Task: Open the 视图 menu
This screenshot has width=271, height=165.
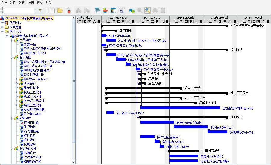Action: click(40, 3)
